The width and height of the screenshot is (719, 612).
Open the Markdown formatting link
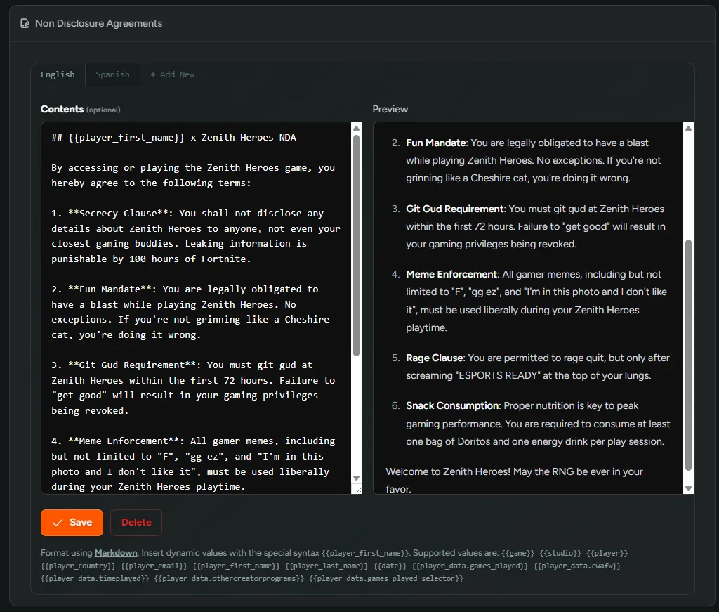[115, 552]
